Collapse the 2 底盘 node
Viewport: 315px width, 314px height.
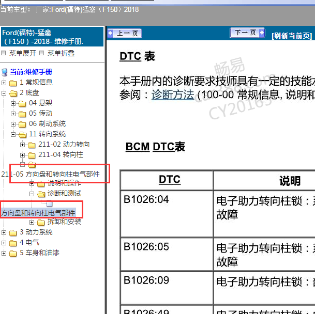[4, 93]
